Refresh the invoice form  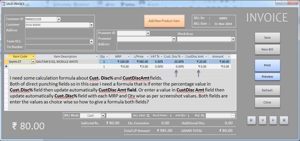coord(267,90)
